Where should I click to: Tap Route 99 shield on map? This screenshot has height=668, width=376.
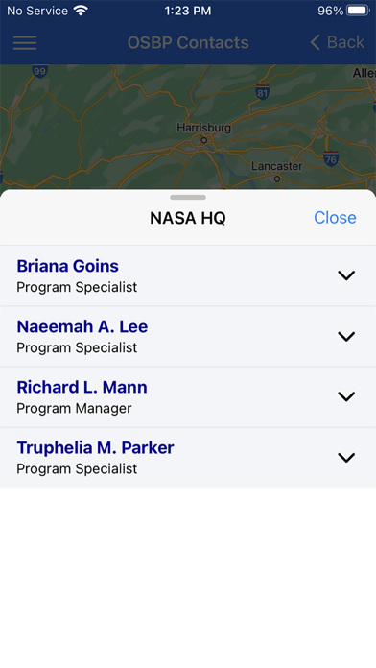pos(39,70)
